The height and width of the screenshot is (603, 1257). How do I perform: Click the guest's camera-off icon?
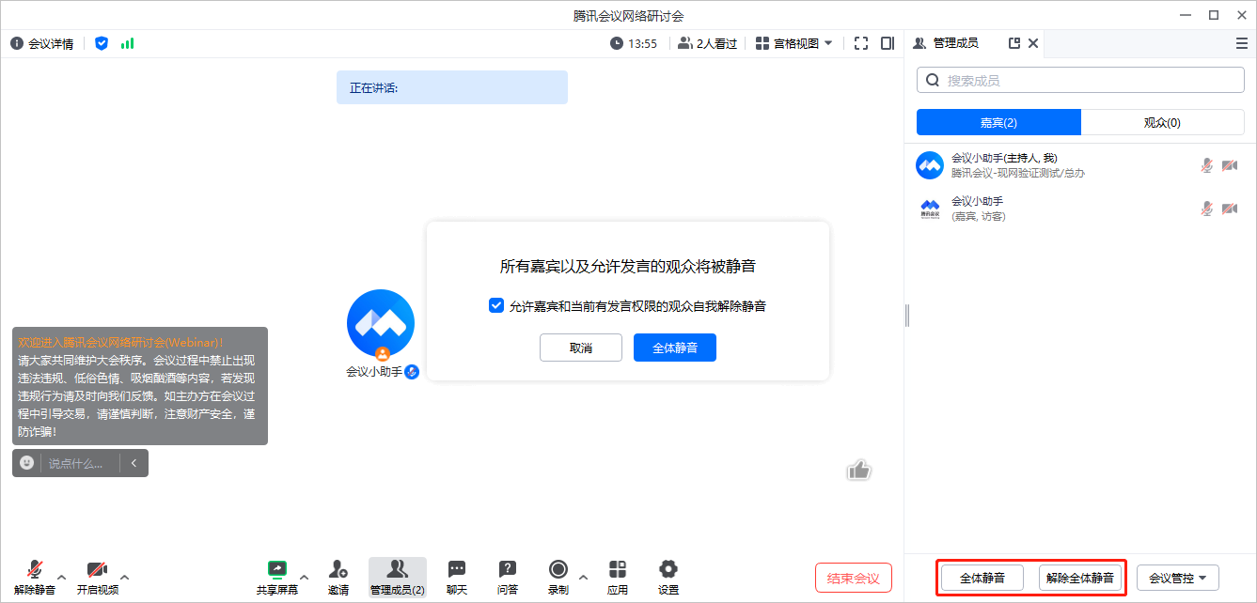(x=1230, y=209)
